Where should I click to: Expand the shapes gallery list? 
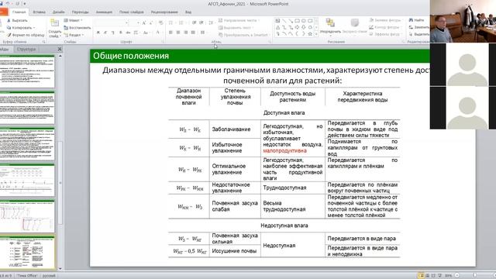click(316, 34)
